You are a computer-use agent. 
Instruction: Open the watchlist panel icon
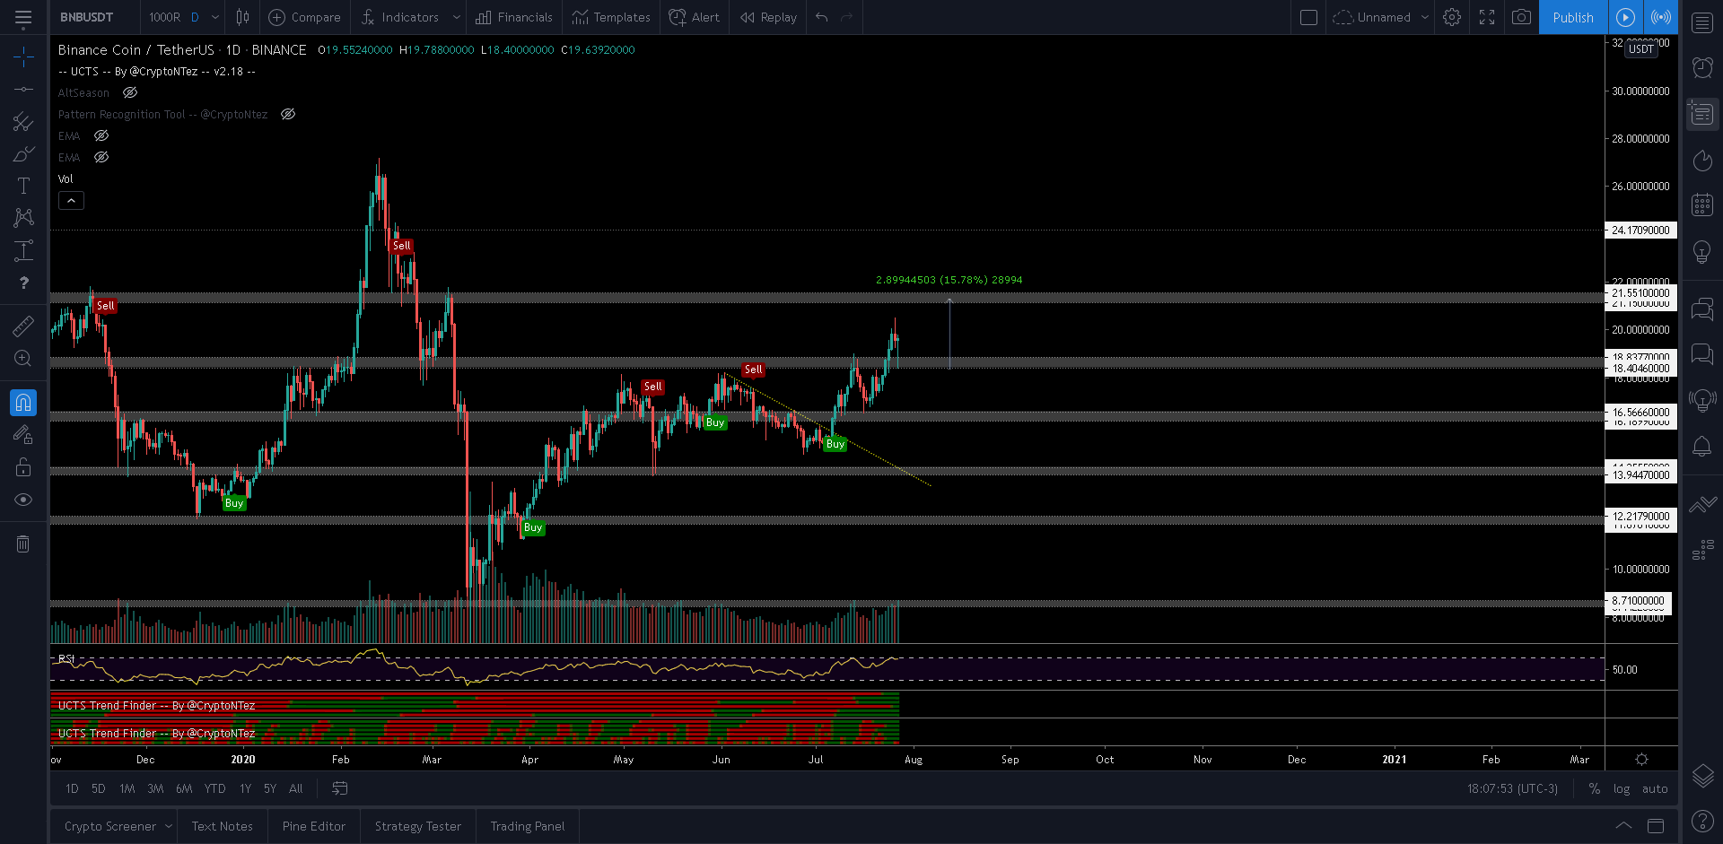tap(1702, 23)
